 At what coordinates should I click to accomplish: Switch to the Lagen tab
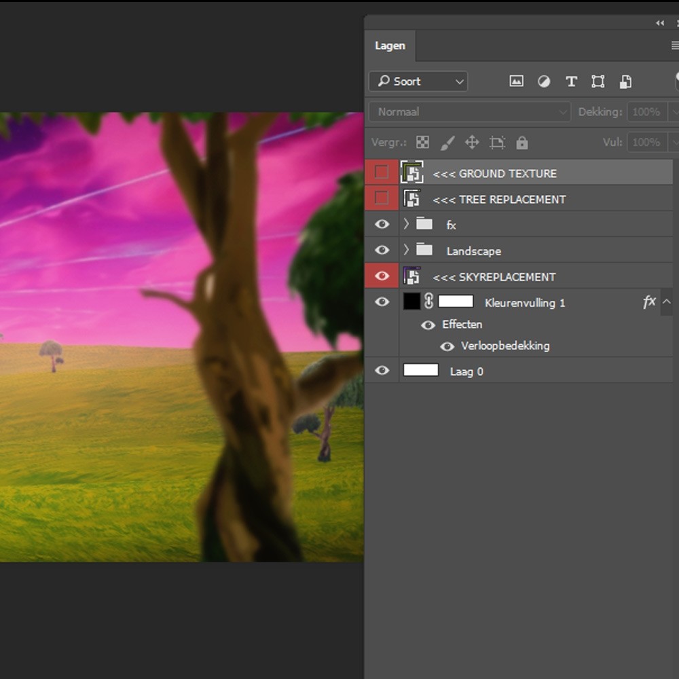point(390,46)
